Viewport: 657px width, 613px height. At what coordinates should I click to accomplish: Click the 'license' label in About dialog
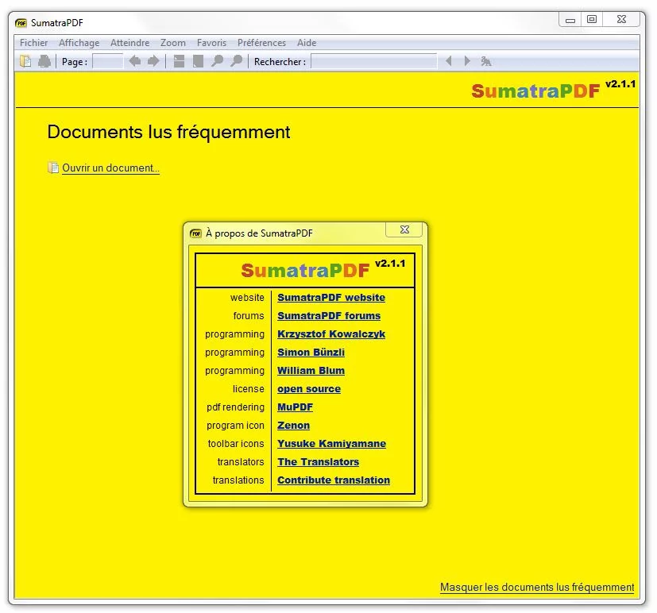pos(249,389)
